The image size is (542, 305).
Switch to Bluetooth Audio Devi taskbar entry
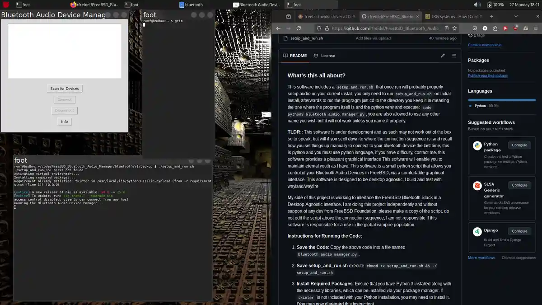coord(257,5)
